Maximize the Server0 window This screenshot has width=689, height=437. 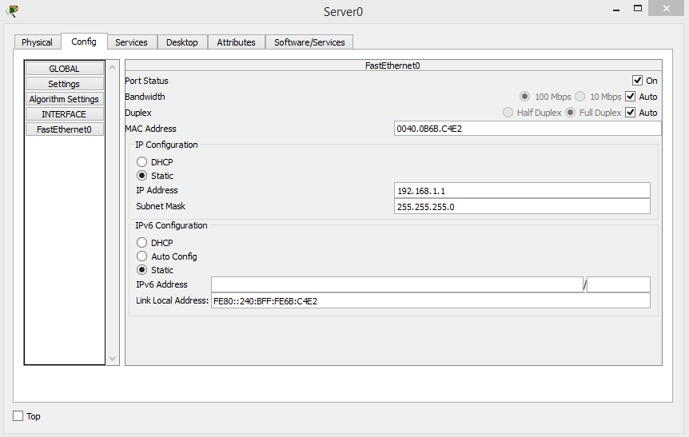coord(638,8)
